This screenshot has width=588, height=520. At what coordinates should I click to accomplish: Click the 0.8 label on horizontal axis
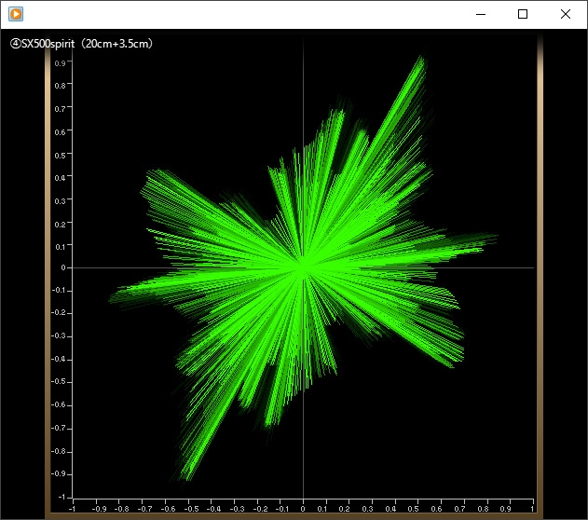click(x=483, y=509)
